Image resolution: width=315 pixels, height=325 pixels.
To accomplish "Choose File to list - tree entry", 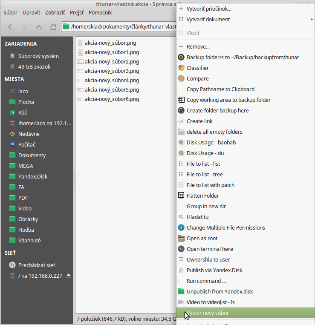I will pyautogui.click(x=246, y=175).
